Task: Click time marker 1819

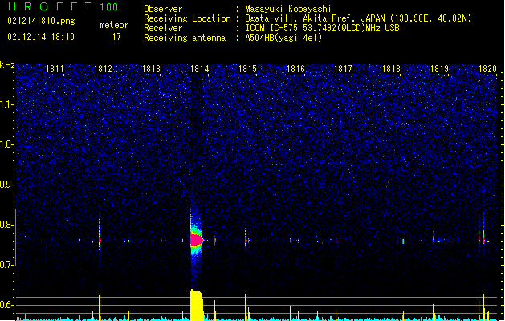Action: tap(439, 69)
